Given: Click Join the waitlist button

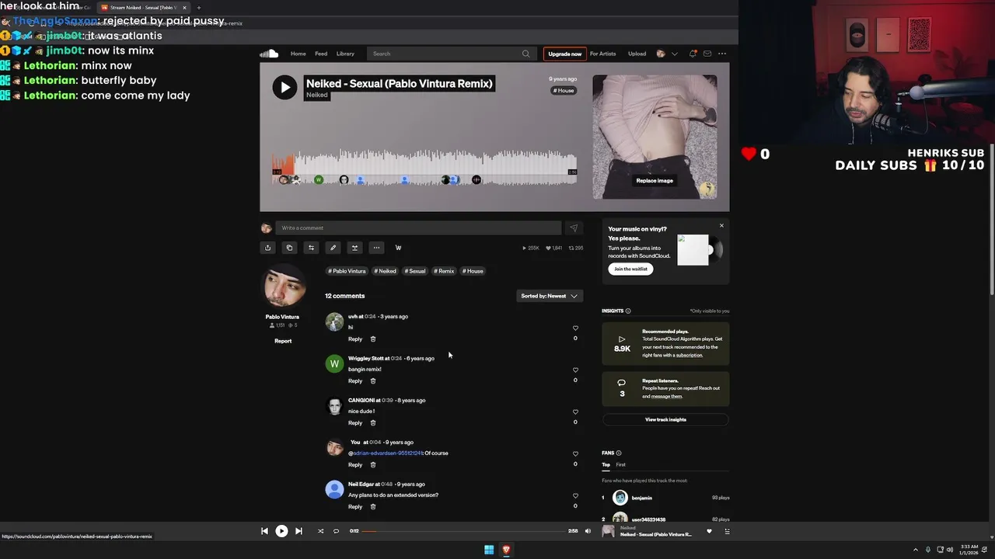Looking at the screenshot, I should click(630, 269).
